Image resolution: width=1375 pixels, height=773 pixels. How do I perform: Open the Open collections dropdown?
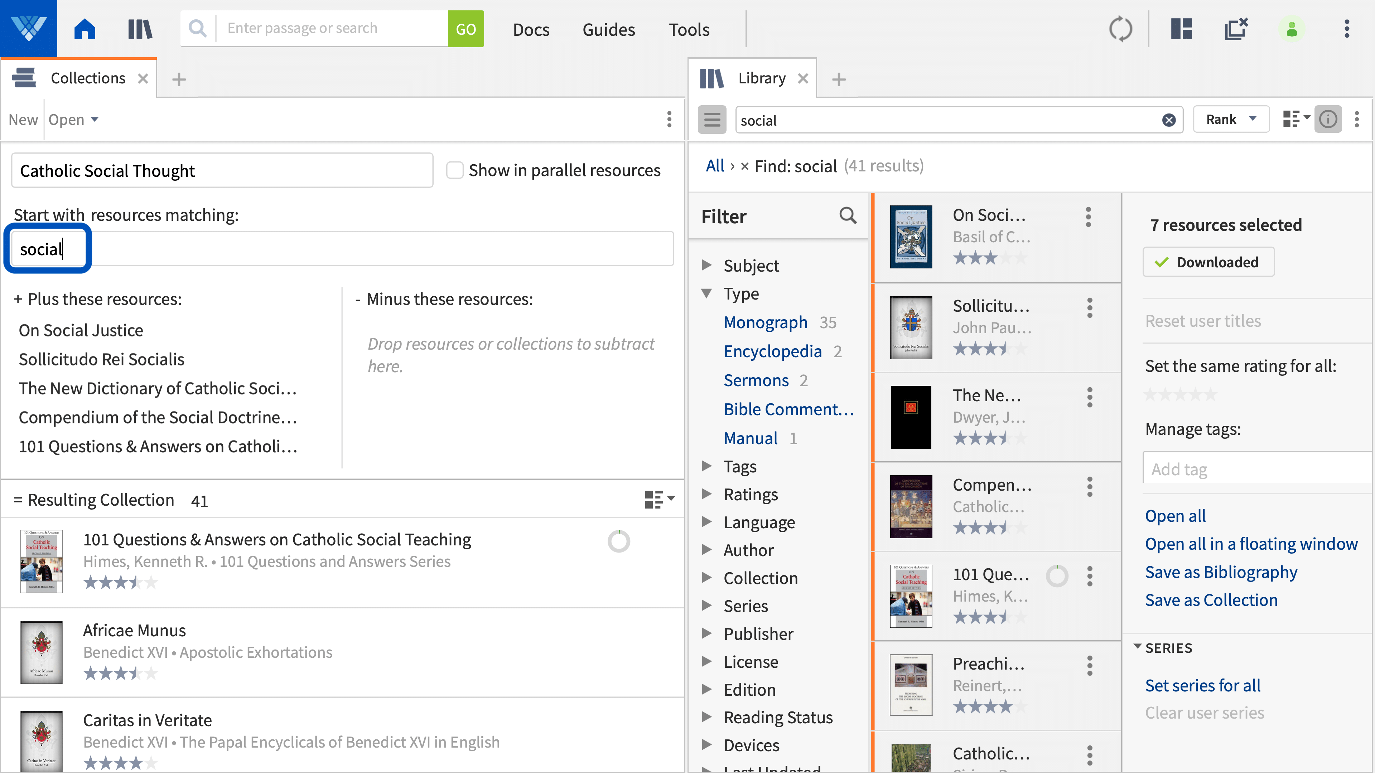(x=73, y=120)
